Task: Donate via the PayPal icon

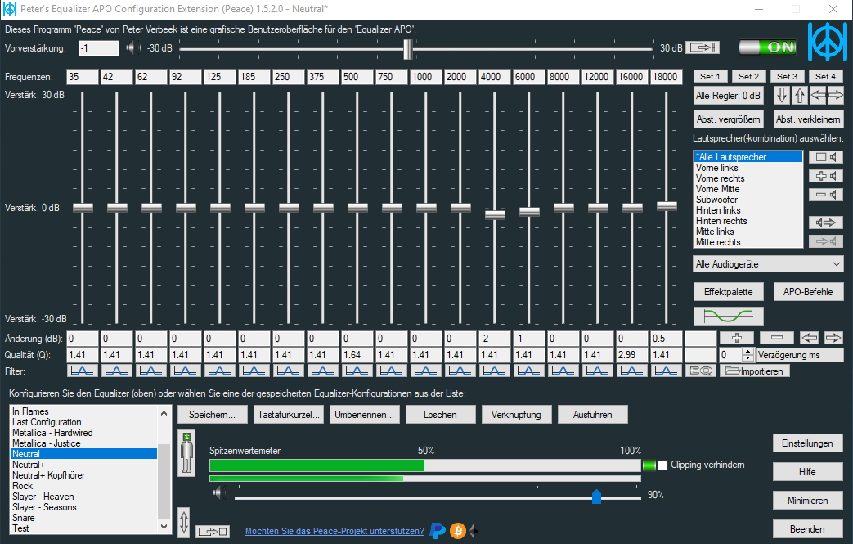Action: 438,530
